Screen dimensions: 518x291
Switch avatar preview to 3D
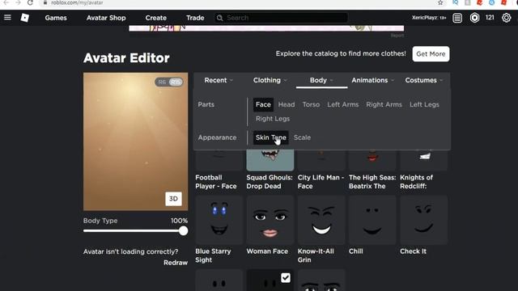point(173,199)
